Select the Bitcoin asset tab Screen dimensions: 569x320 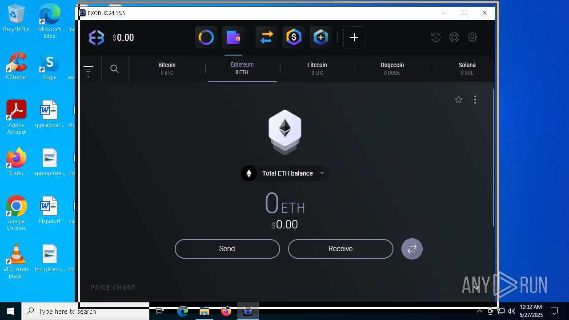pyautogui.click(x=167, y=68)
